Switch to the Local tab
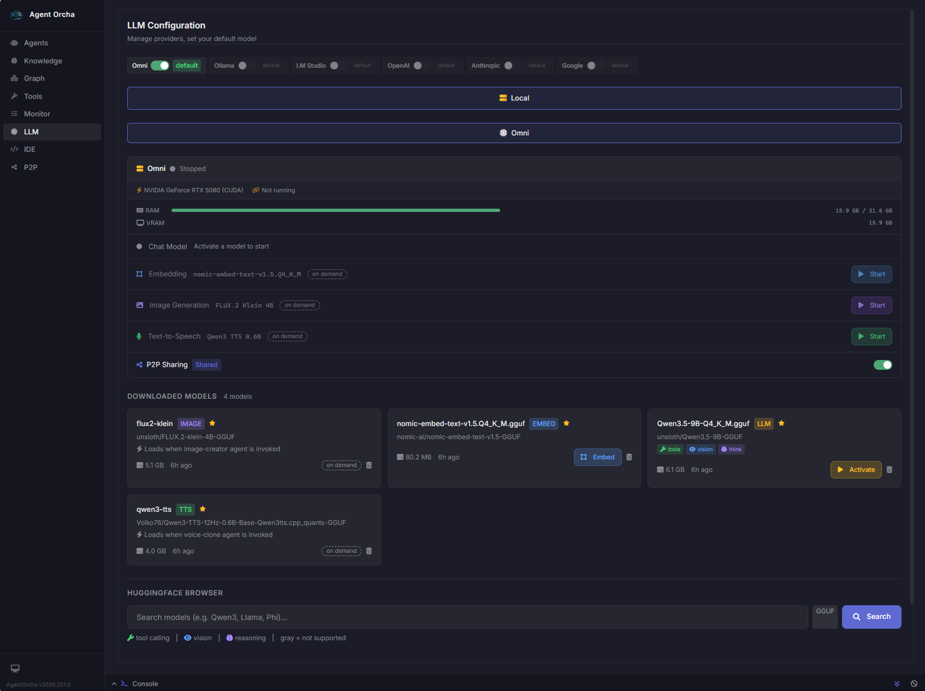 (514, 98)
